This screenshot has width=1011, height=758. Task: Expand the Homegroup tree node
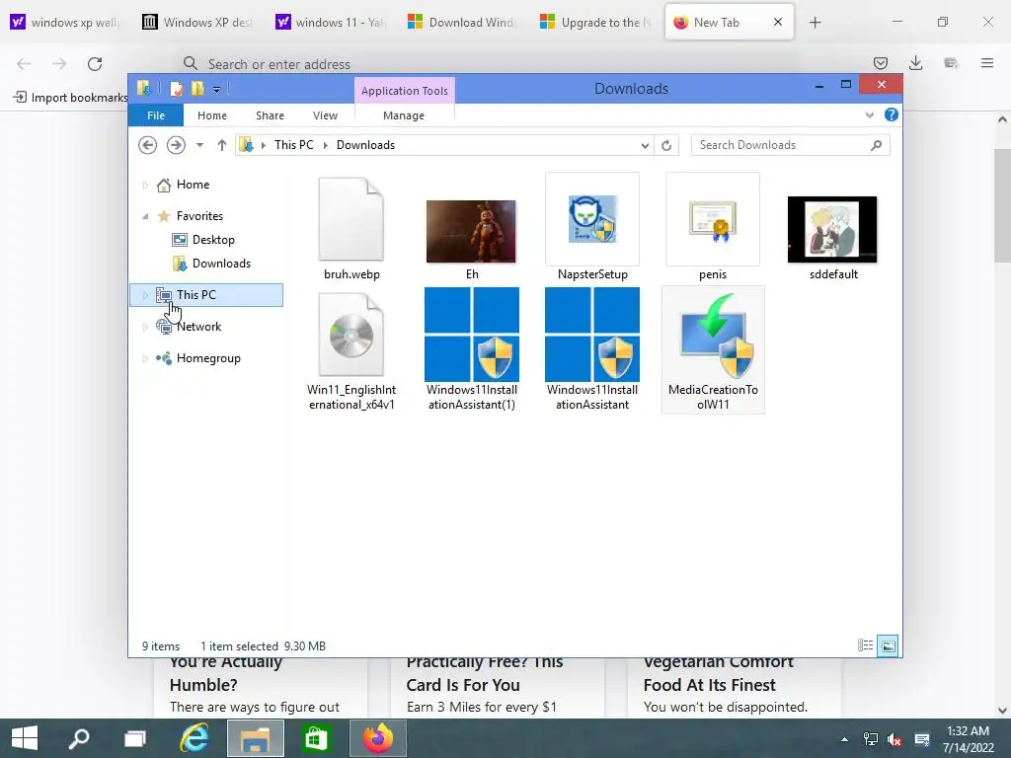click(145, 358)
